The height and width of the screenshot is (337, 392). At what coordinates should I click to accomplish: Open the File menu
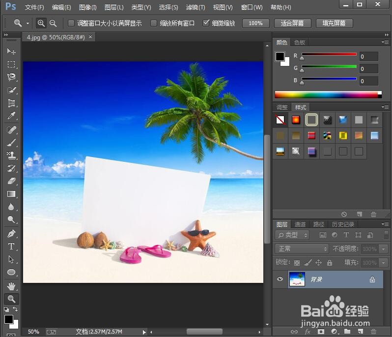click(34, 7)
